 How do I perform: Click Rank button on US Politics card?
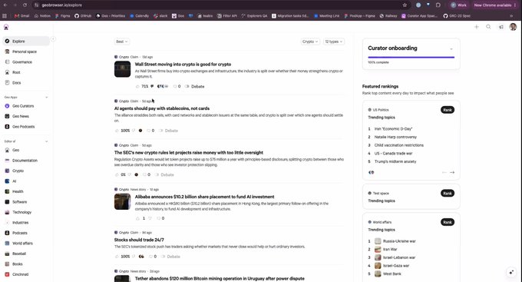point(448,110)
